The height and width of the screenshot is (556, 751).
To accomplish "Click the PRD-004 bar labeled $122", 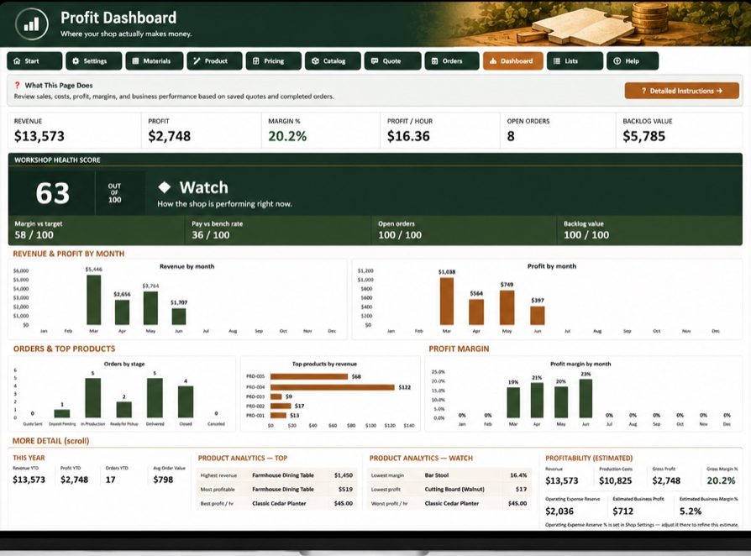I will (333, 387).
